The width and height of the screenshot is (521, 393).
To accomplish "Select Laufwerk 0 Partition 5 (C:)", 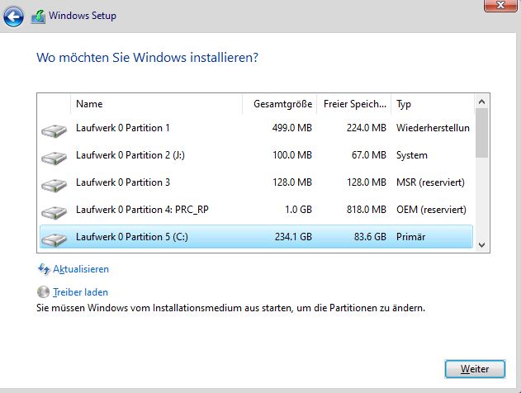I will click(256, 236).
